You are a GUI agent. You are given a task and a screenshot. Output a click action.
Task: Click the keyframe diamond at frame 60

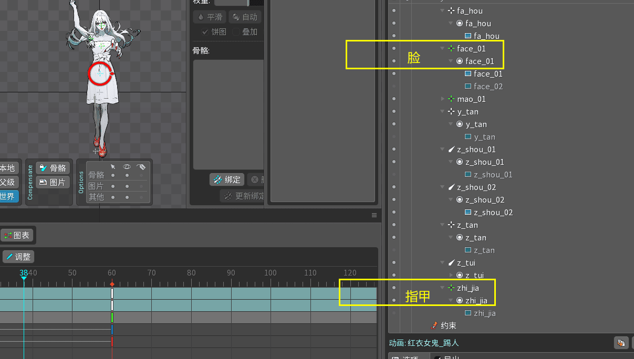pyautogui.click(x=112, y=284)
